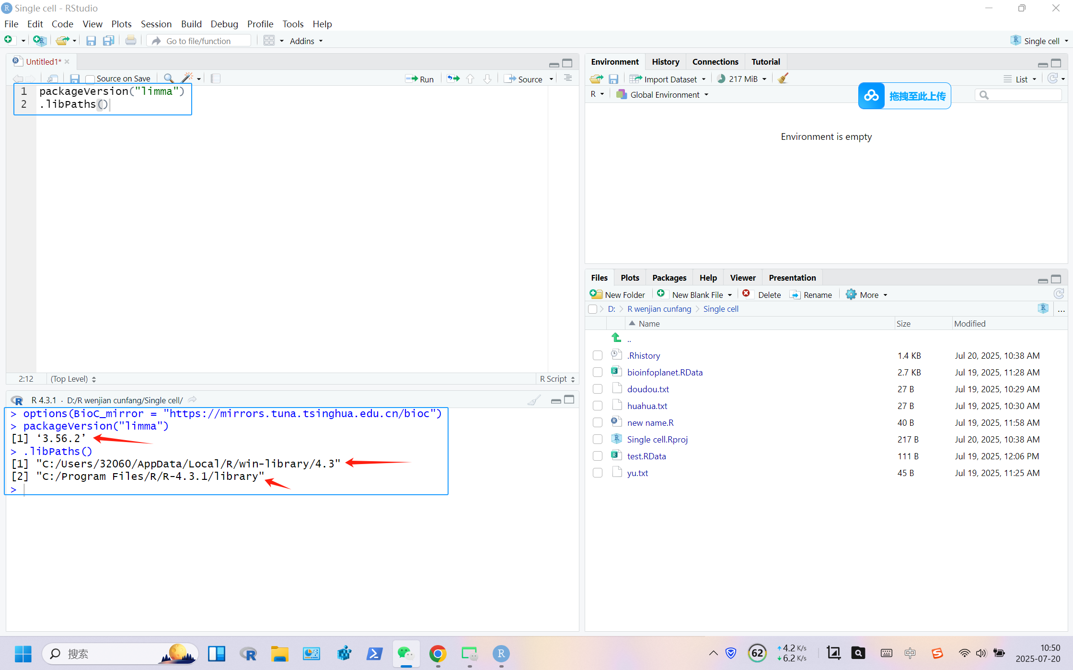The height and width of the screenshot is (670, 1073).
Task: Open the bioinfoplanet.RData file link
Action: (x=665, y=372)
